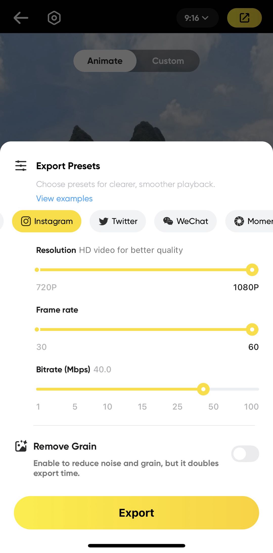Tap the back arrow icon
This screenshot has width=273, height=553.
point(21,18)
